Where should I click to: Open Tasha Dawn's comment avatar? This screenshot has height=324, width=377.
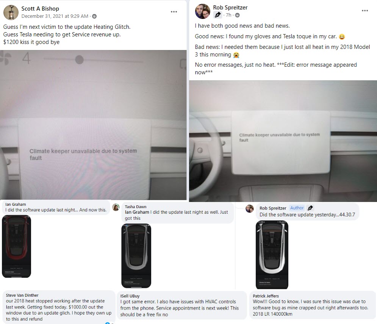(116, 207)
